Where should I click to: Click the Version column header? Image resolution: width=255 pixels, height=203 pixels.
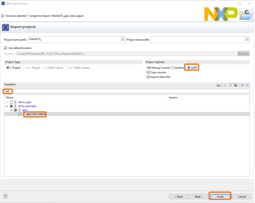[173, 98]
